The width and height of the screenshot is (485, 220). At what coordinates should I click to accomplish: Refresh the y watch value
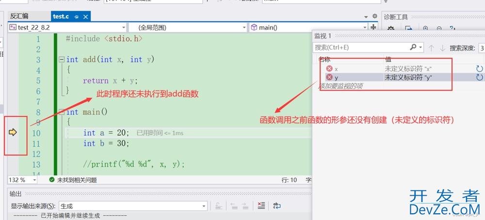tap(480, 77)
